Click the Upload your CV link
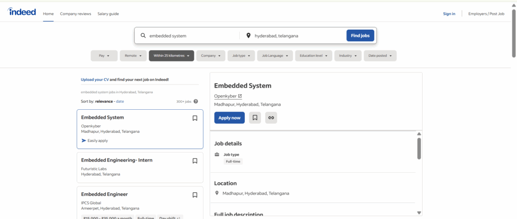The width and height of the screenshot is (517, 219). pyautogui.click(x=95, y=80)
